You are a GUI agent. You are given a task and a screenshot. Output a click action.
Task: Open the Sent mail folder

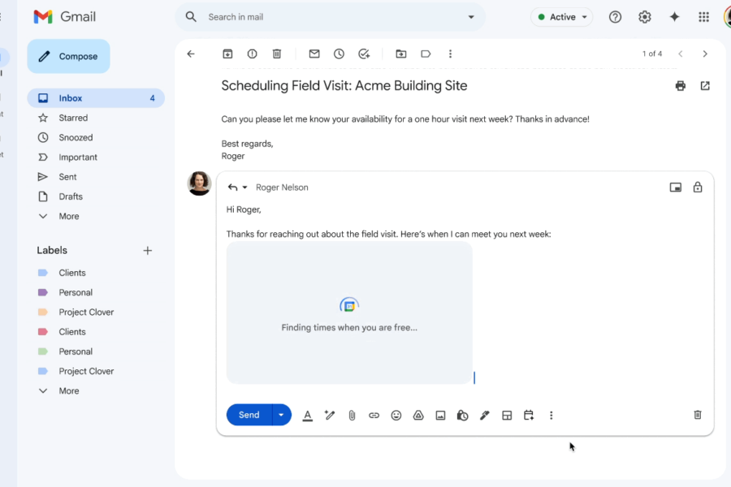pos(67,176)
